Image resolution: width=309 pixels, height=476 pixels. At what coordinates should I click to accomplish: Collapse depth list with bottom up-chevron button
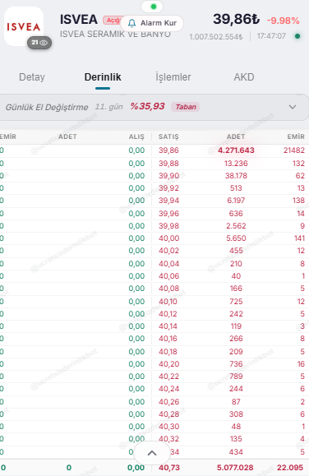[152, 453]
